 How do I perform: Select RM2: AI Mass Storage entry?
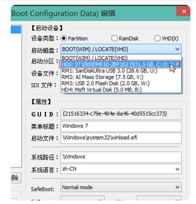coord(121,77)
